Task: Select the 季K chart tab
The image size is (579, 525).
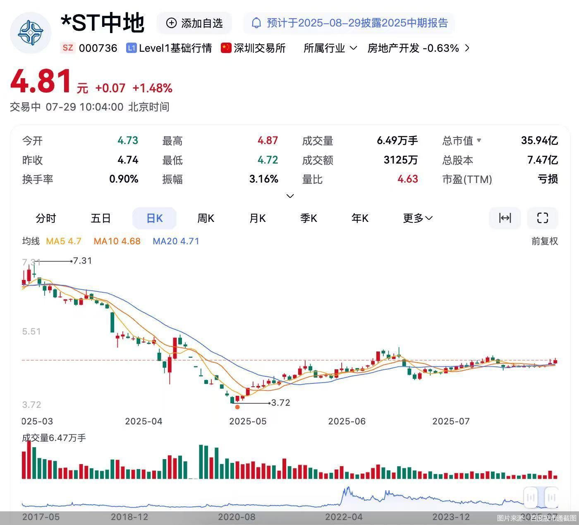Action: 309,218
